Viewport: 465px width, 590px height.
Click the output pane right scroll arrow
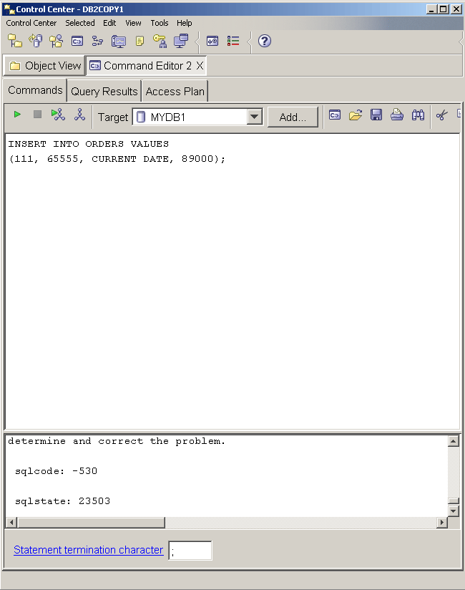[441, 522]
